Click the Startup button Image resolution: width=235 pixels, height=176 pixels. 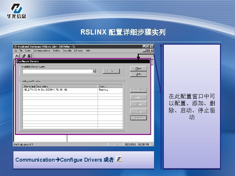(138, 97)
